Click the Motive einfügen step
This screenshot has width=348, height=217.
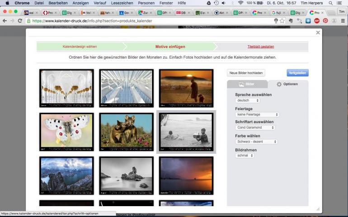[170, 46]
